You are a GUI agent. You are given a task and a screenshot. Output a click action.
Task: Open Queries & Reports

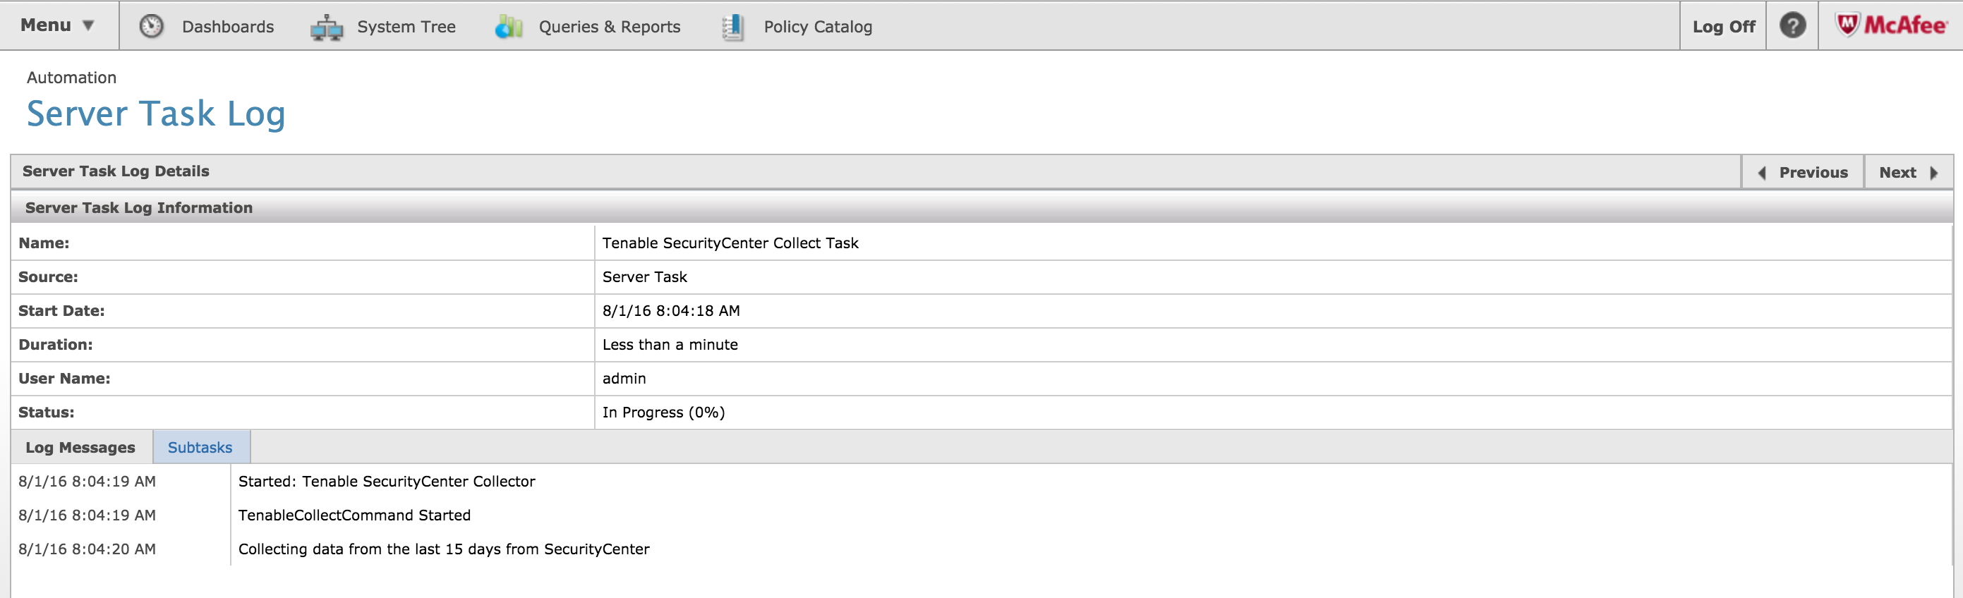(x=610, y=27)
